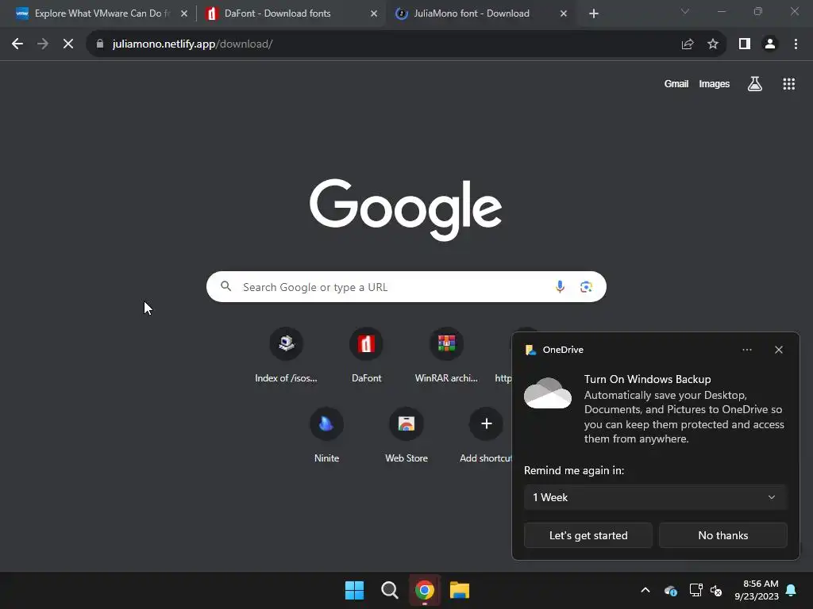Click the Turn On Windows Backup heading
This screenshot has width=813, height=609.
[x=647, y=379]
